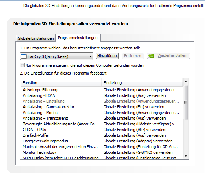Click the settings list scroll up arrow
This screenshot has width=205, height=175.
click(x=186, y=82)
